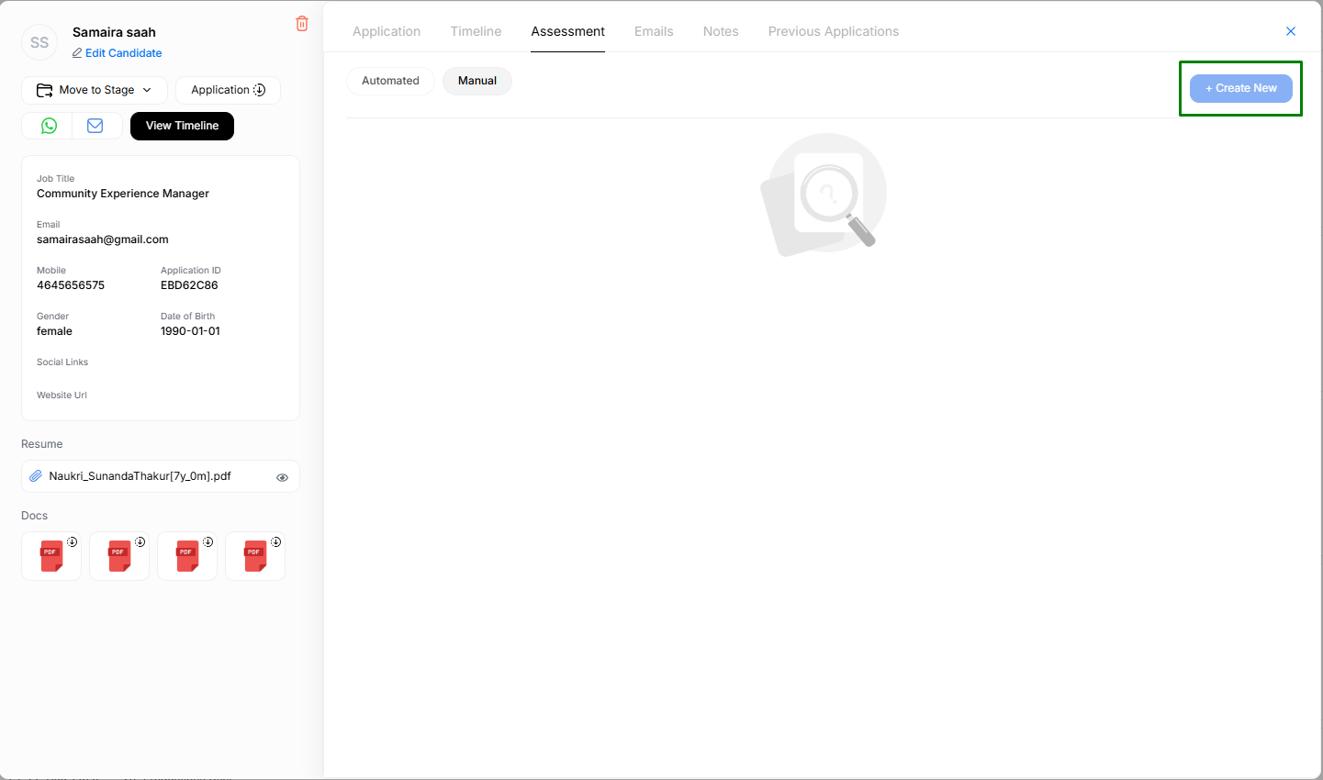Download the second PDF document
This screenshot has height=780, width=1323.
[140, 541]
